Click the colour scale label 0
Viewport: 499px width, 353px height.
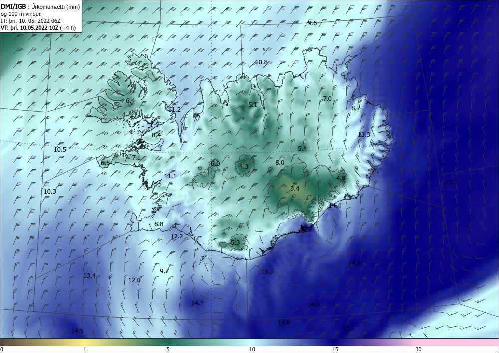click(2, 350)
